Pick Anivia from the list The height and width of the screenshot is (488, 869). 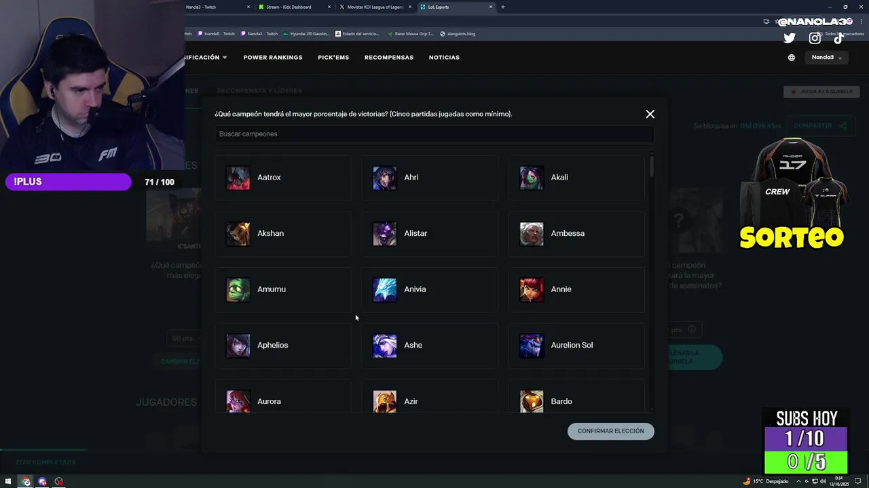click(430, 289)
